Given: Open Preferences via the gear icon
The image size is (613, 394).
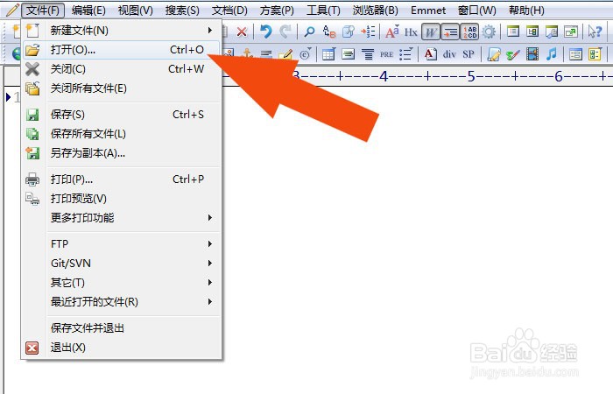Looking at the screenshot, I should coord(489,32).
